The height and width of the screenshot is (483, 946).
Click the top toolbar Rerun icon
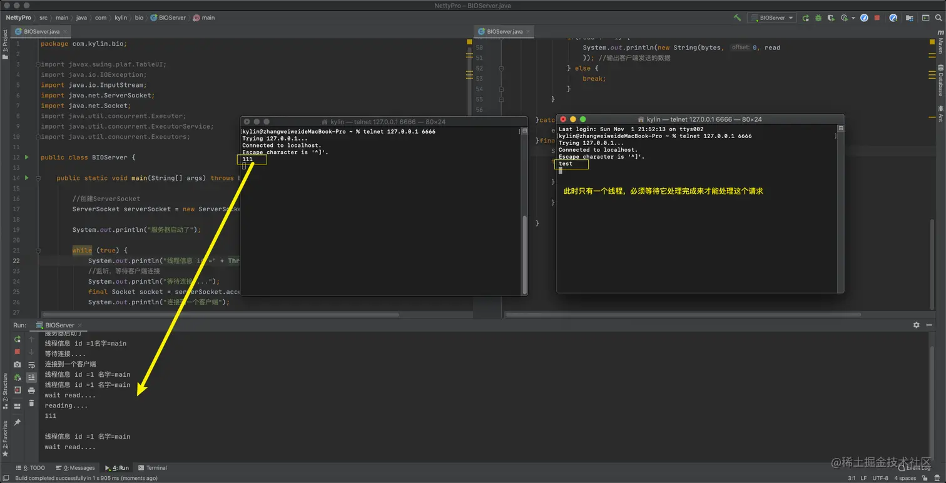point(806,18)
